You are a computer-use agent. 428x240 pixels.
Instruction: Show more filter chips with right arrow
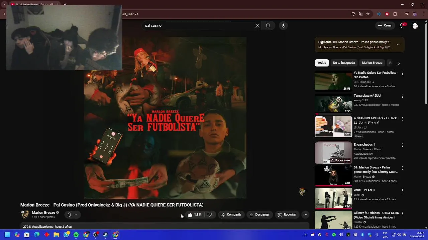(x=399, y=63)
